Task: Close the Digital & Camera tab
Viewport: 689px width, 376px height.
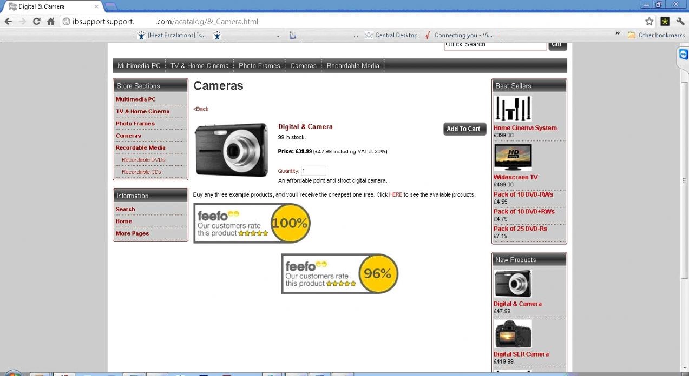Action: (96, 6)
